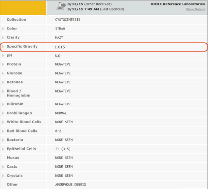The height and width of the screenshot is (189, 209).
Task: Expand the Bacteria row arrow
Action: (x=3, y=140)
